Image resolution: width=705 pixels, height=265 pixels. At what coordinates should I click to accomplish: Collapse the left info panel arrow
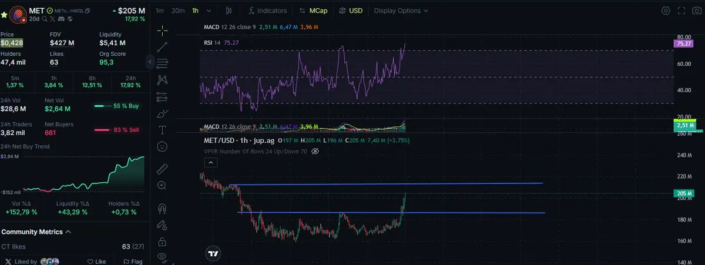[150, 61]
